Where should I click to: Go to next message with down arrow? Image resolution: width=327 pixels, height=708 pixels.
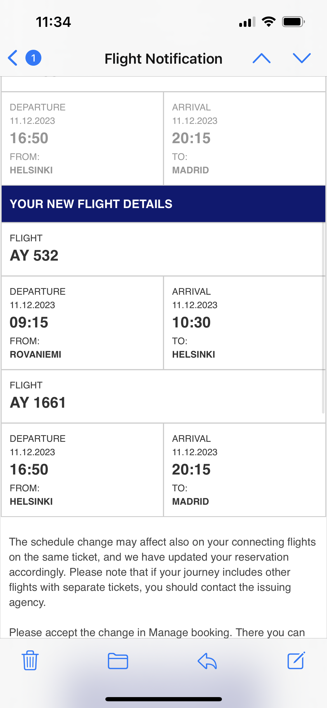click(x=302, y=58)
